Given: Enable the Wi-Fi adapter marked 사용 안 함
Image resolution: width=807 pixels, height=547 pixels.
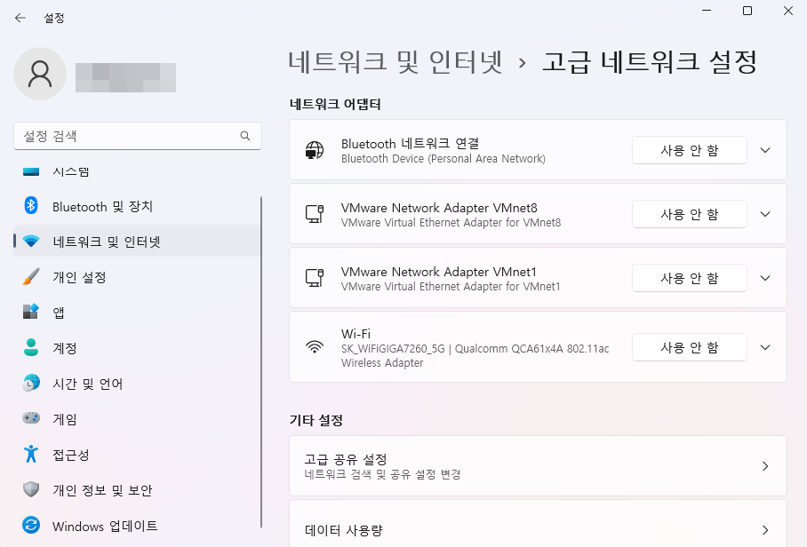Looking at the screenshot, I should click(x=689, y=347).
